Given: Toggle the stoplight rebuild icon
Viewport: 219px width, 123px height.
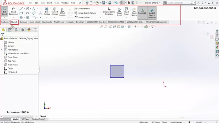Looking at the screenshot, I should click(x=129, y=3).
